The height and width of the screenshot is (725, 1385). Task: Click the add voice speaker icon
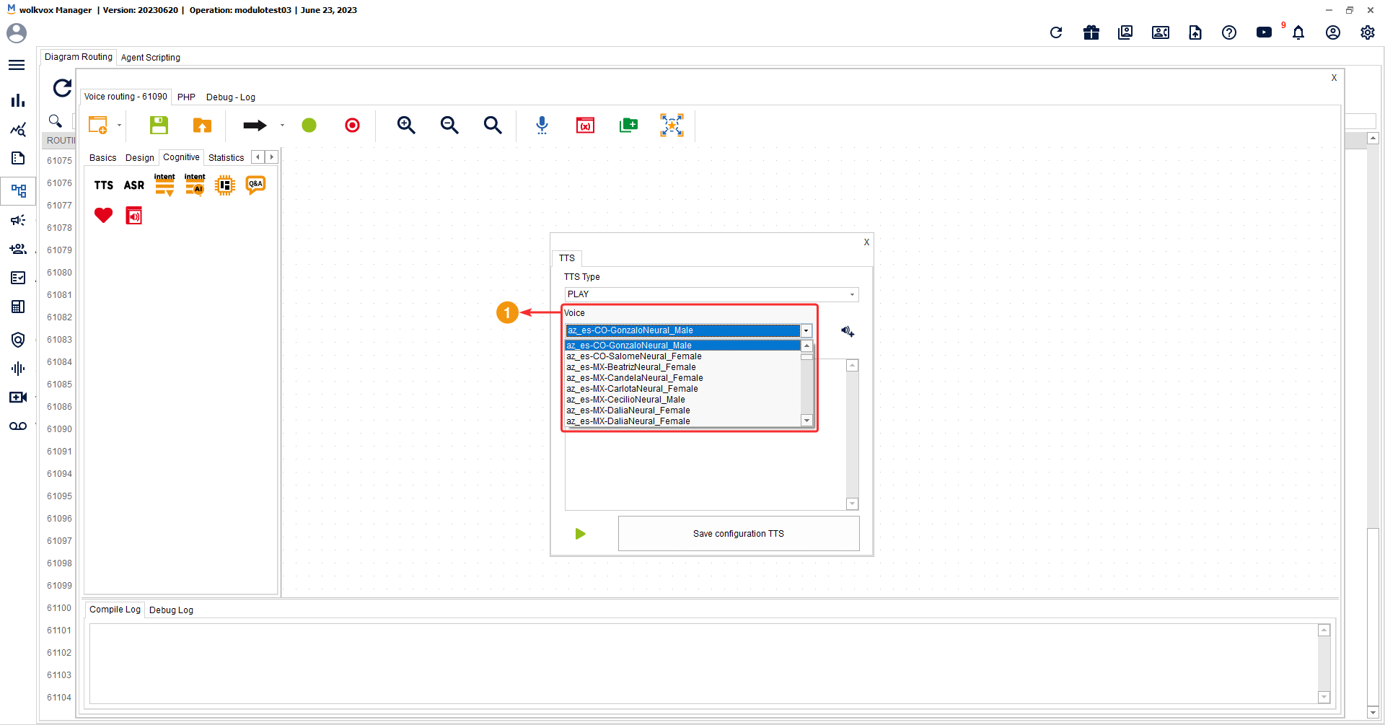tap(848, 332)
